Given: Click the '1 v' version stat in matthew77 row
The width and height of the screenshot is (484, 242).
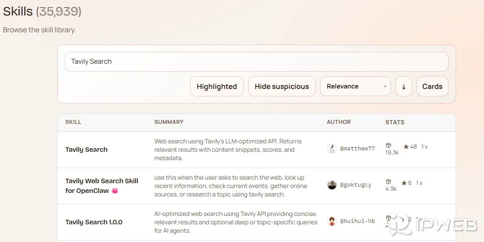Looking at the screenshot, I should tap(425, 147).
